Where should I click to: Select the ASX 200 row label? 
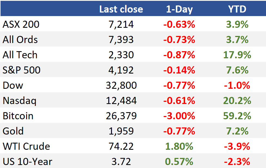pyautogui.click(x=21, y=25)
